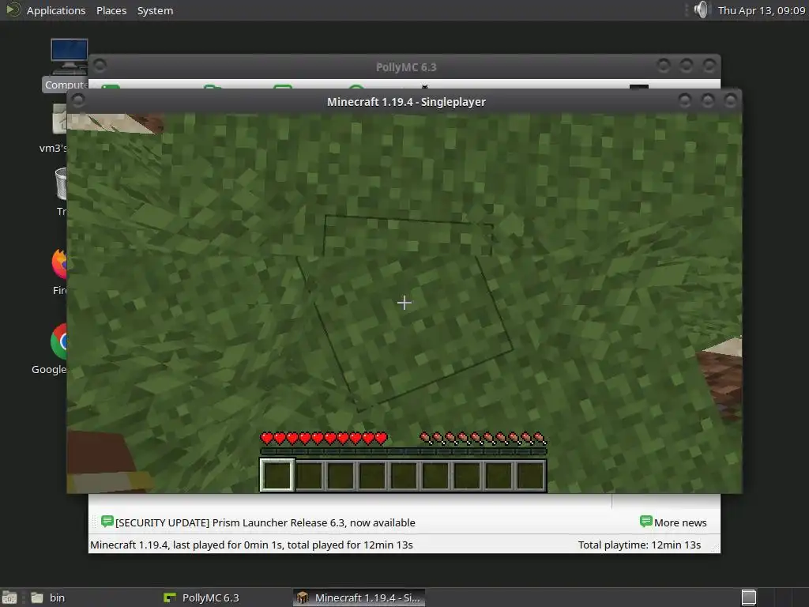Click the white crosshair in the game view
The image size is (809, 607).
pyautogui.click(x=404, y=303)
